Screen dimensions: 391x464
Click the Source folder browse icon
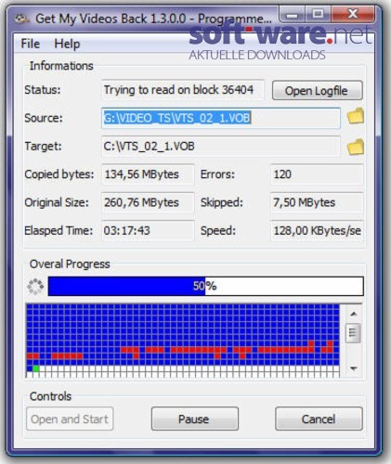(355, 116)
